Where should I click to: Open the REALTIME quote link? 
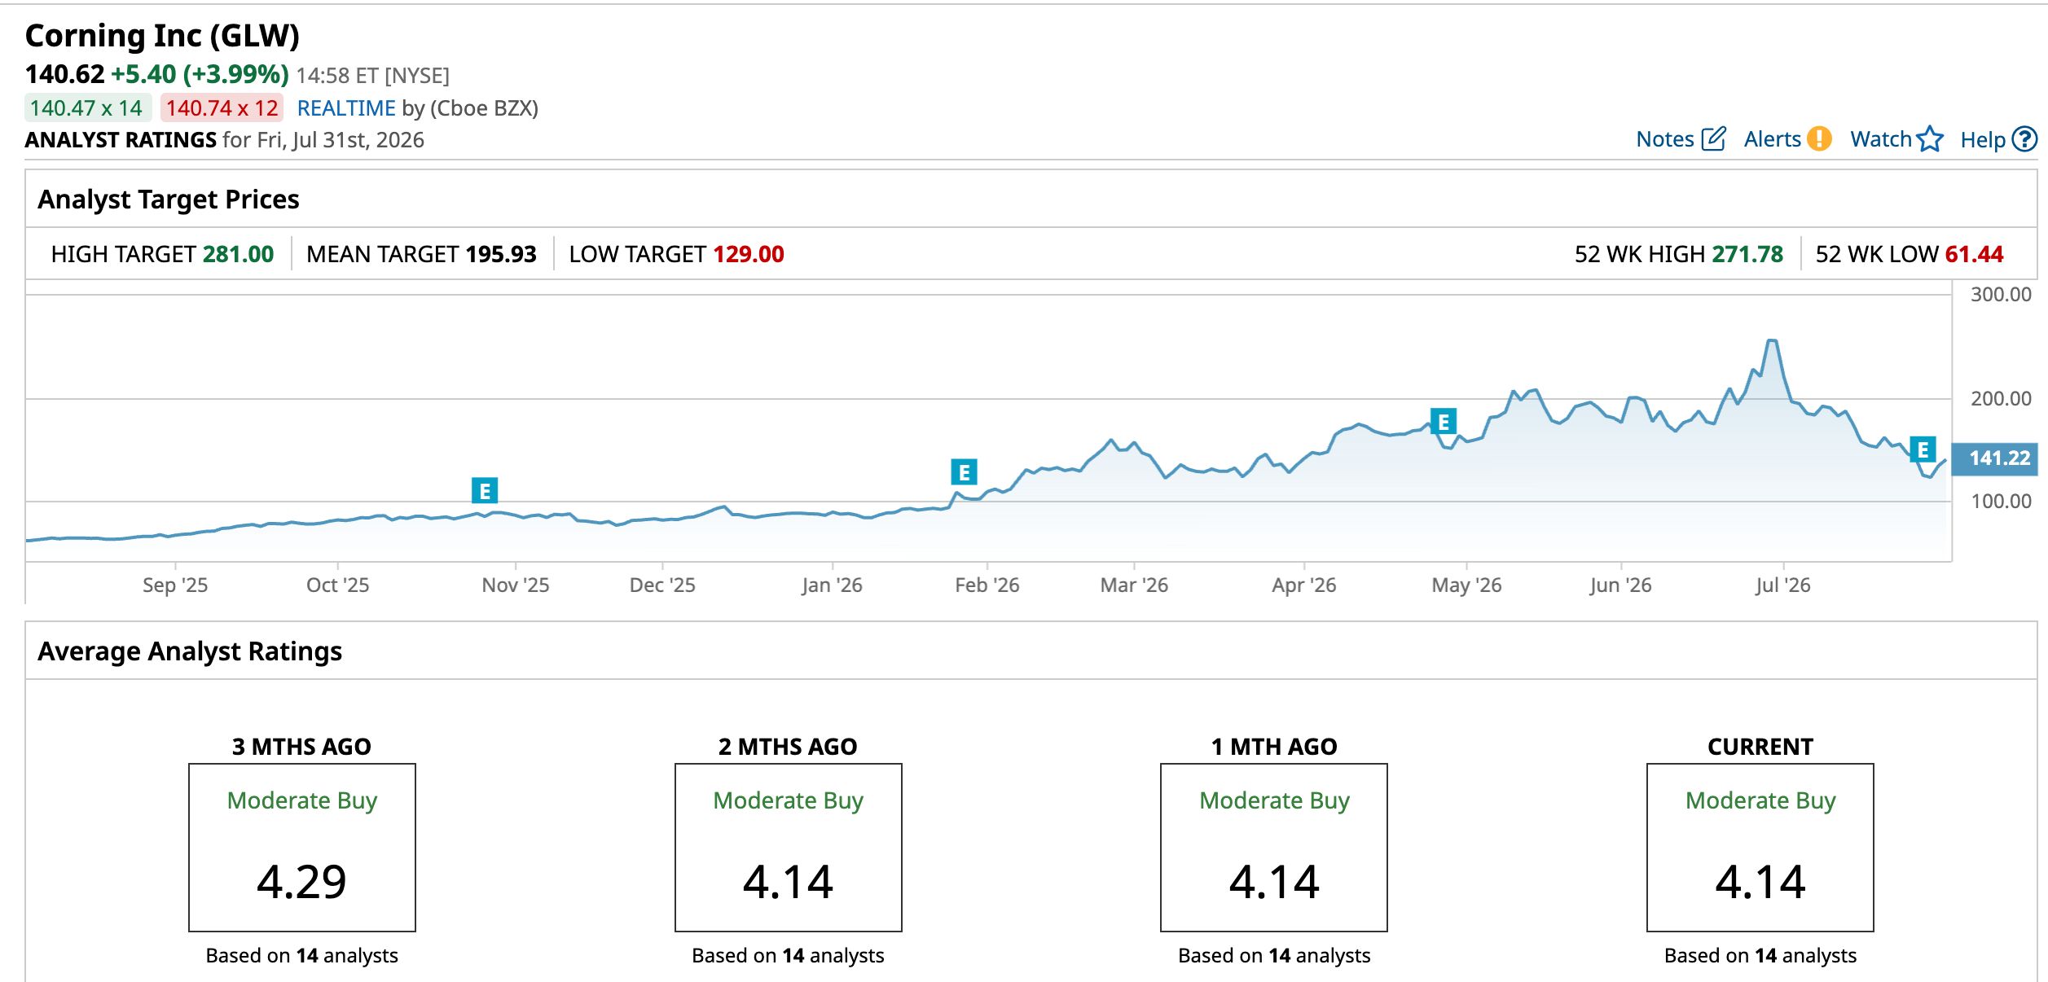coord(346,108)
